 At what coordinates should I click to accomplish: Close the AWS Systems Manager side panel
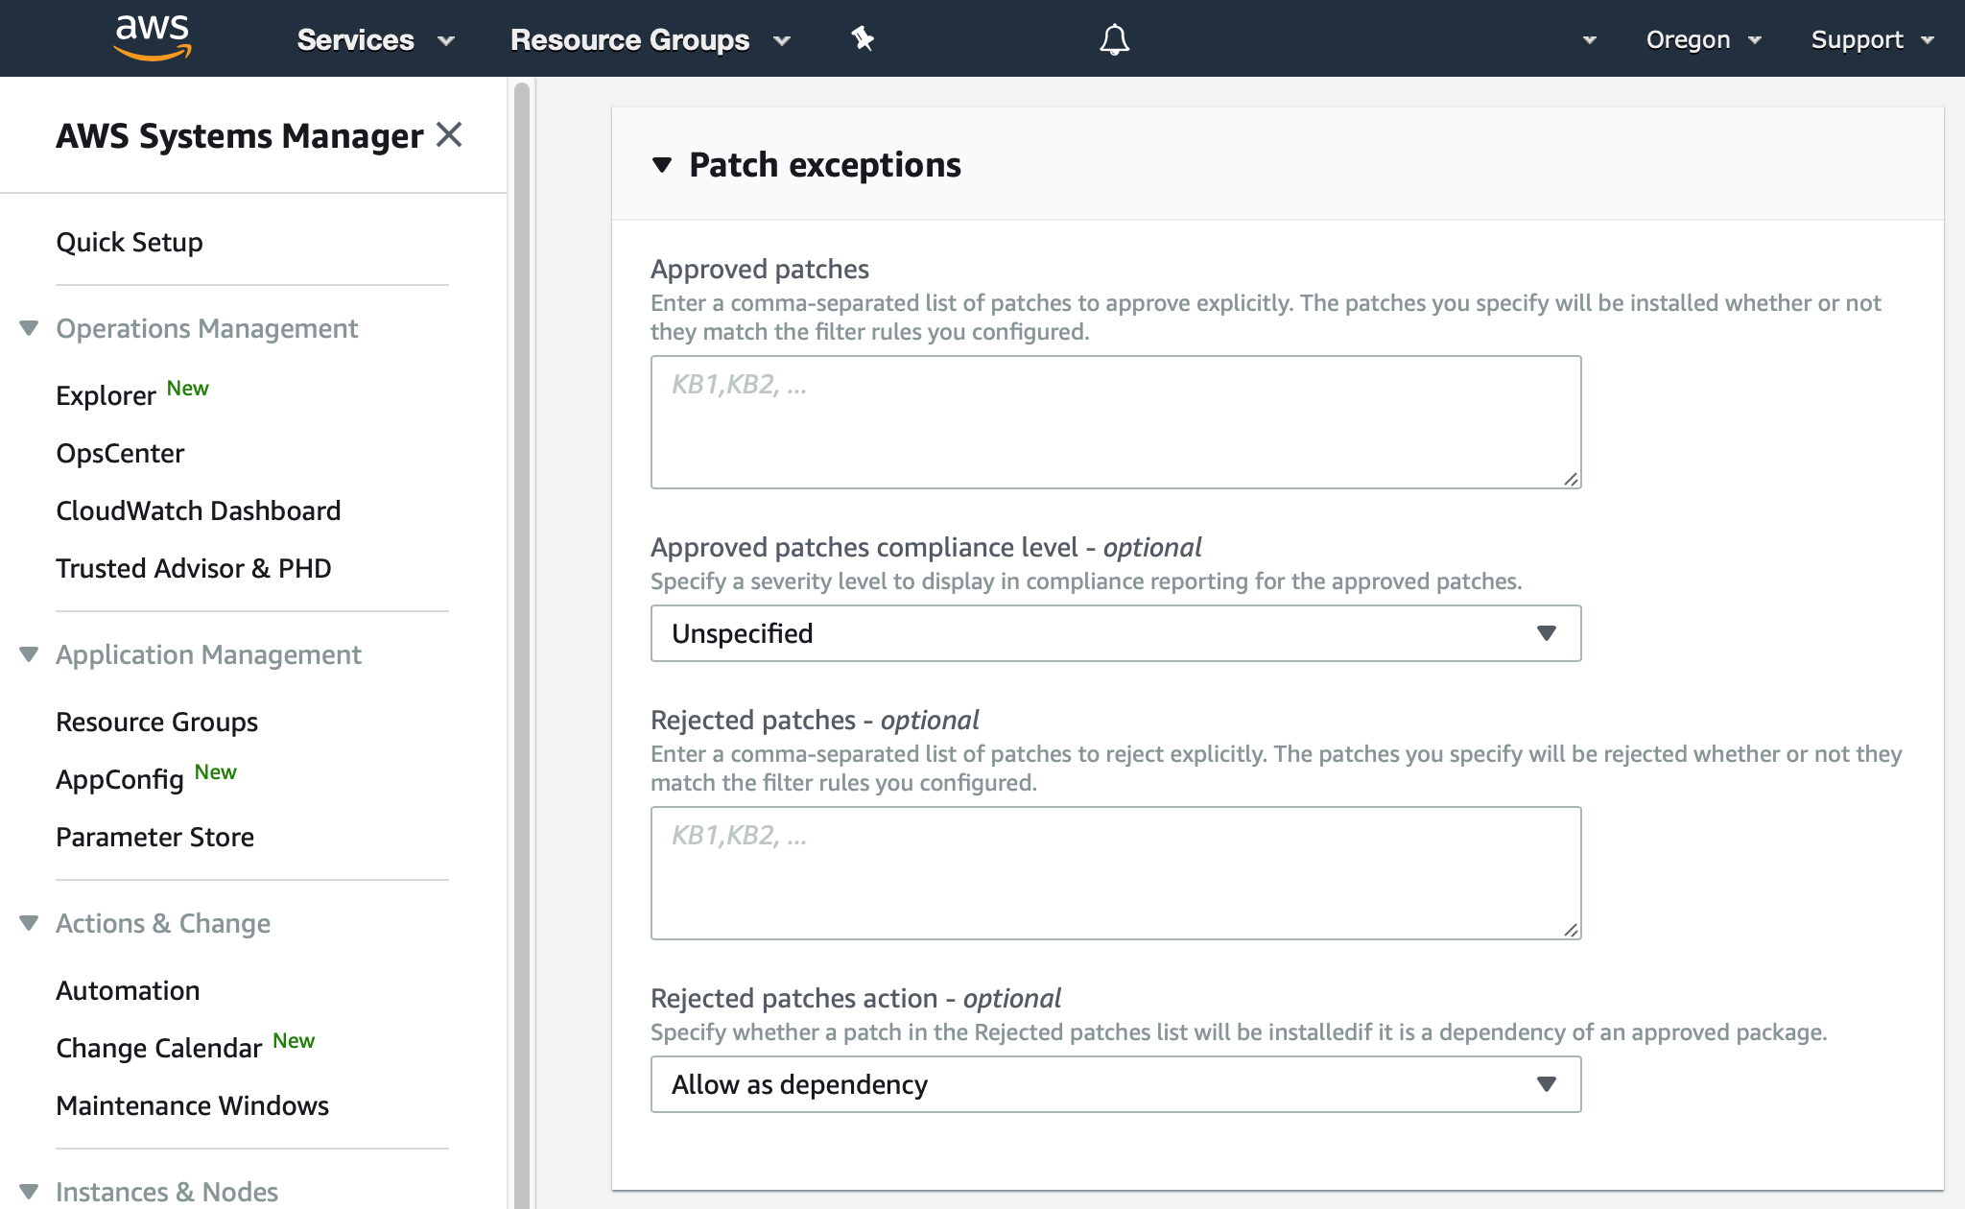click(x=448, y=135)
